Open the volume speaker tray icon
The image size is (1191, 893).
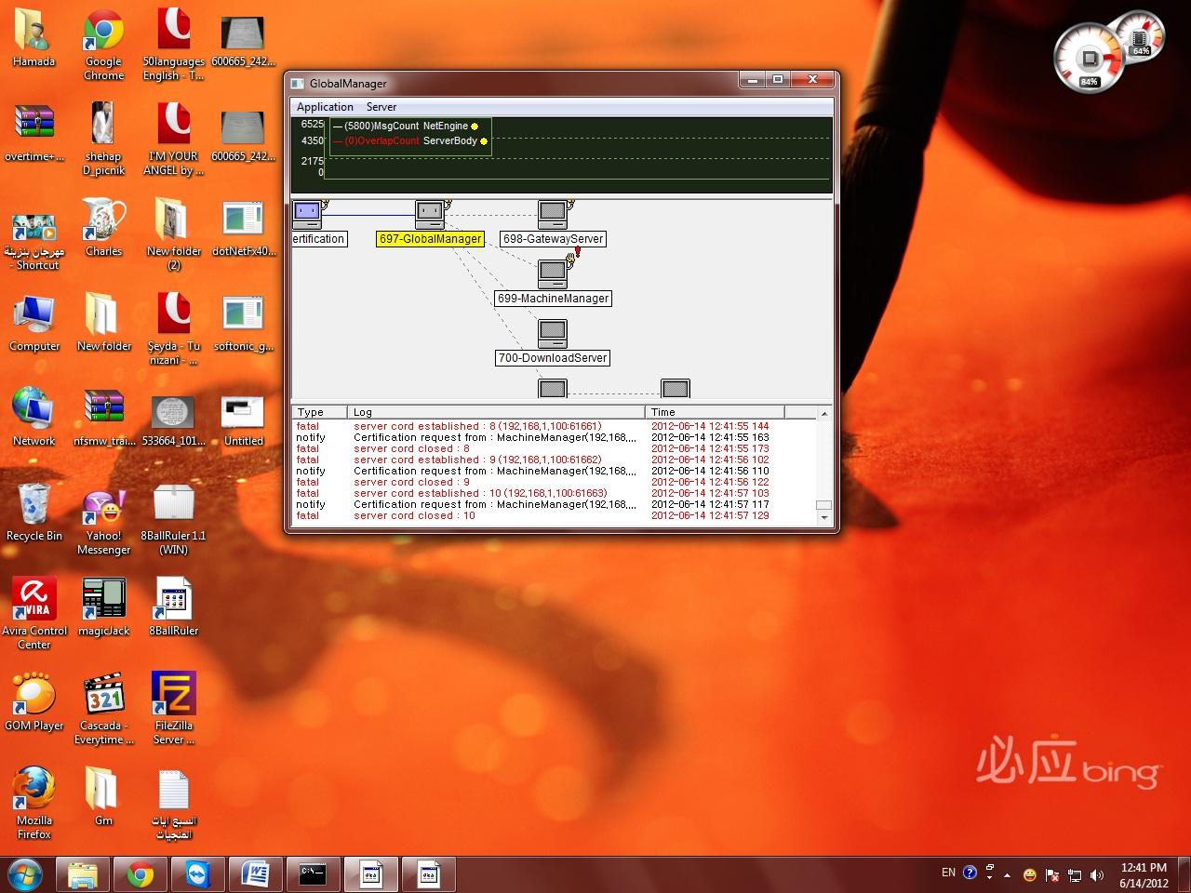1097,874
